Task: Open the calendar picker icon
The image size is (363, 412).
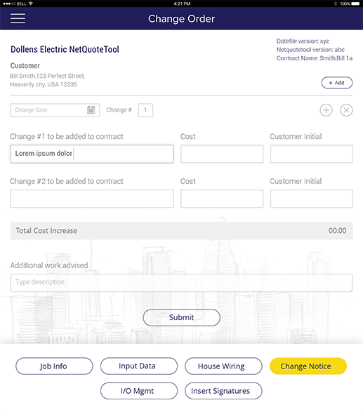Action: click(91, 110)
